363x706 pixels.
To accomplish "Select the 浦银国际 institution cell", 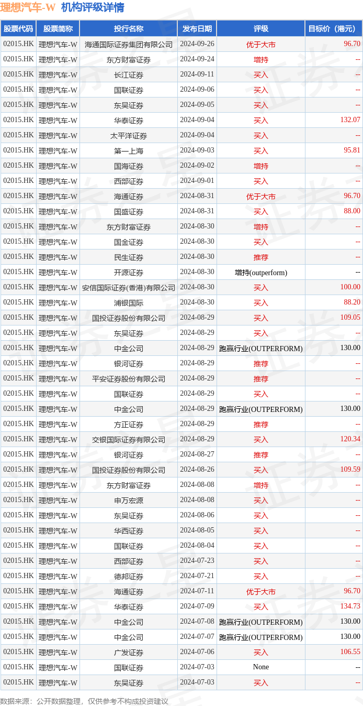I will (129, 303).
